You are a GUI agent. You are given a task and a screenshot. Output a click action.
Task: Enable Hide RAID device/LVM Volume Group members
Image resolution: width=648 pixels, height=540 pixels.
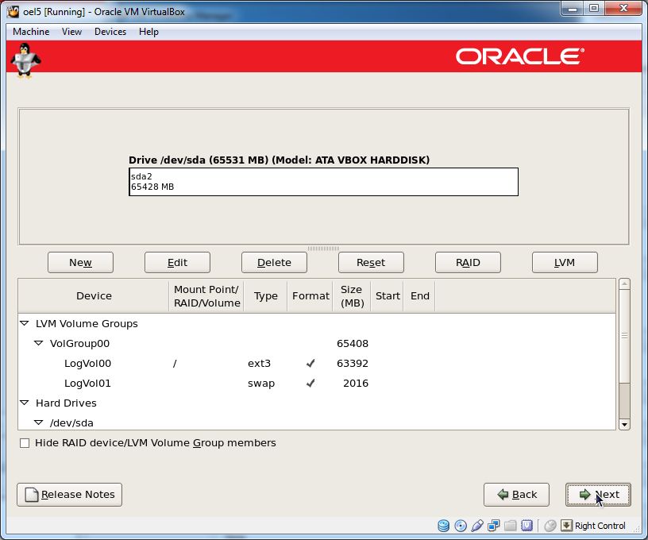point(25,443)
